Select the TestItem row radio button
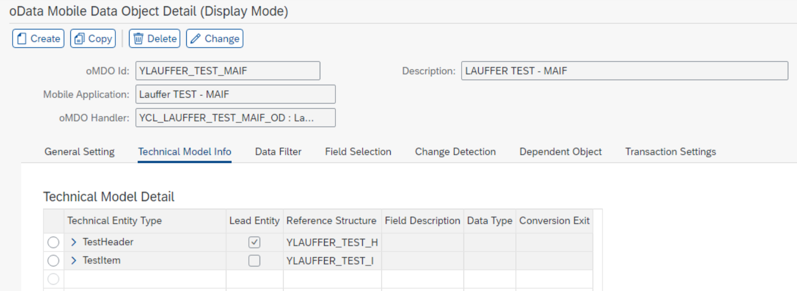This screenshot has height=291, width=797. tap(53, 261)
